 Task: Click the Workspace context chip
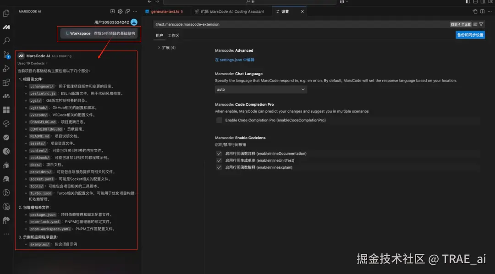[78, 33]
